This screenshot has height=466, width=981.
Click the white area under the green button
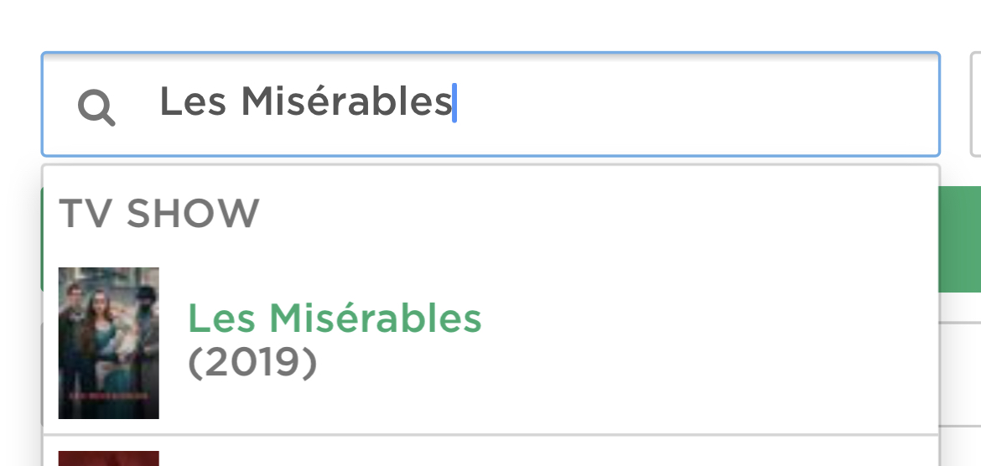pyautogui.click(x=960, y=307)
